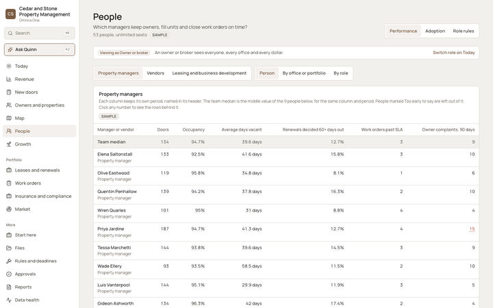
Task: Switch to the Role rules tab
Action: coord(463,31)
